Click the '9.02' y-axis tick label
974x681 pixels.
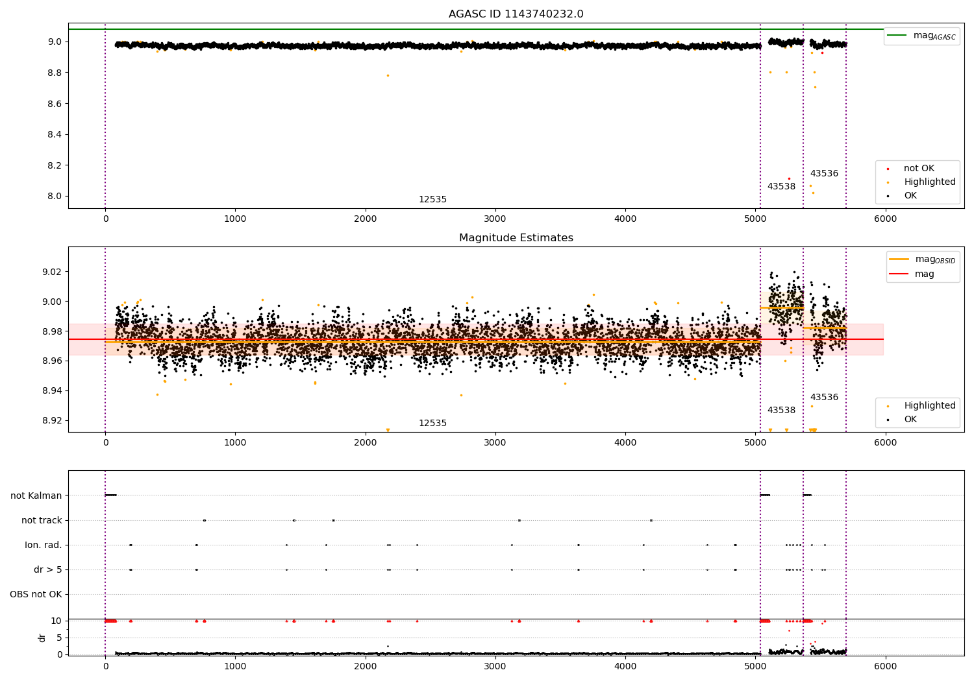[x=51, y=272]
